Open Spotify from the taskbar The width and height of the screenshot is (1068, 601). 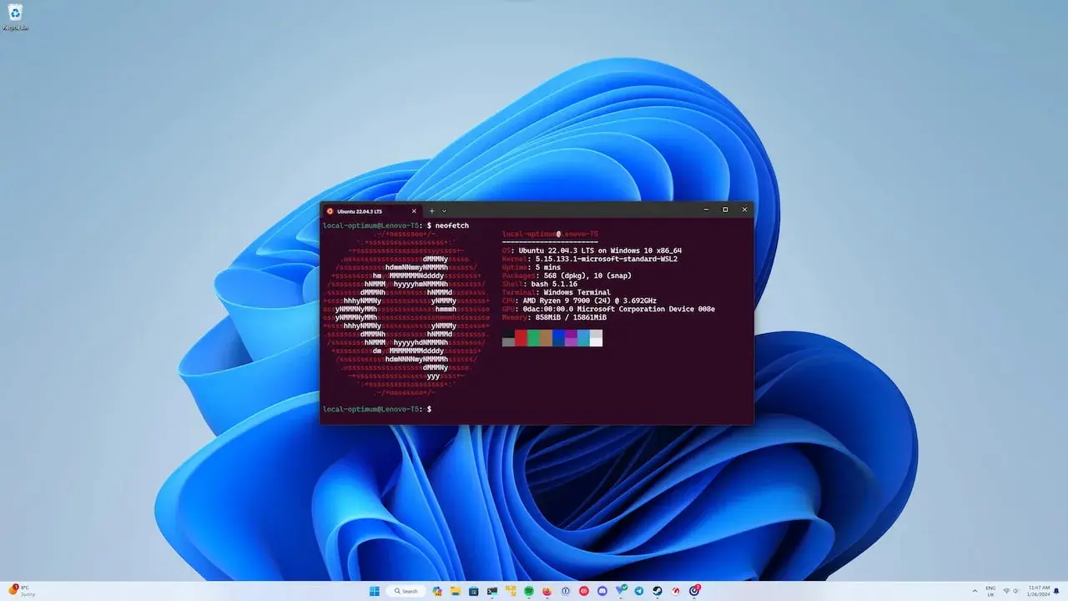(x=527, y=591)
